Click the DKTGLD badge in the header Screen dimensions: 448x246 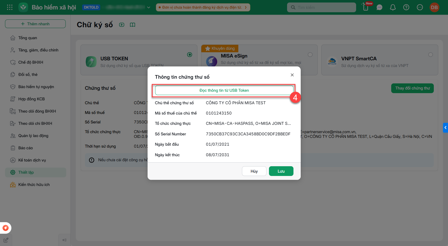(x=91, y=8)
